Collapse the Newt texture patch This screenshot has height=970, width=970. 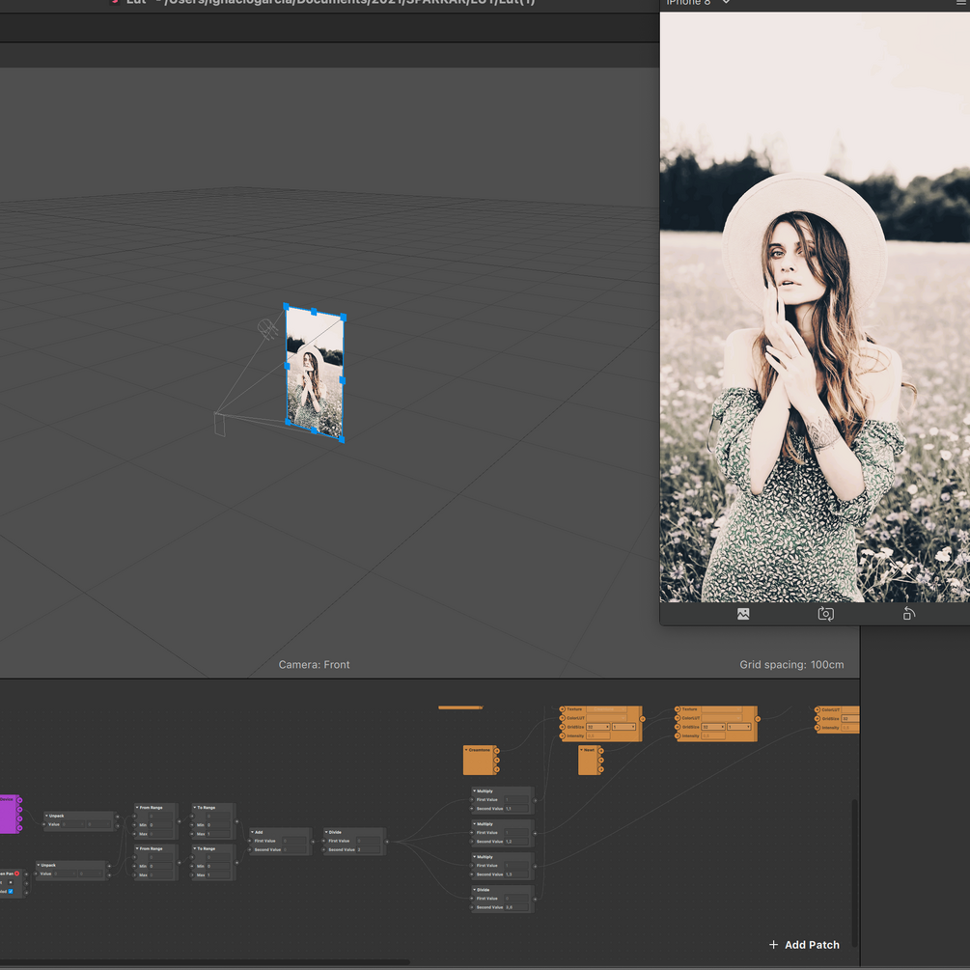(581, 750)
